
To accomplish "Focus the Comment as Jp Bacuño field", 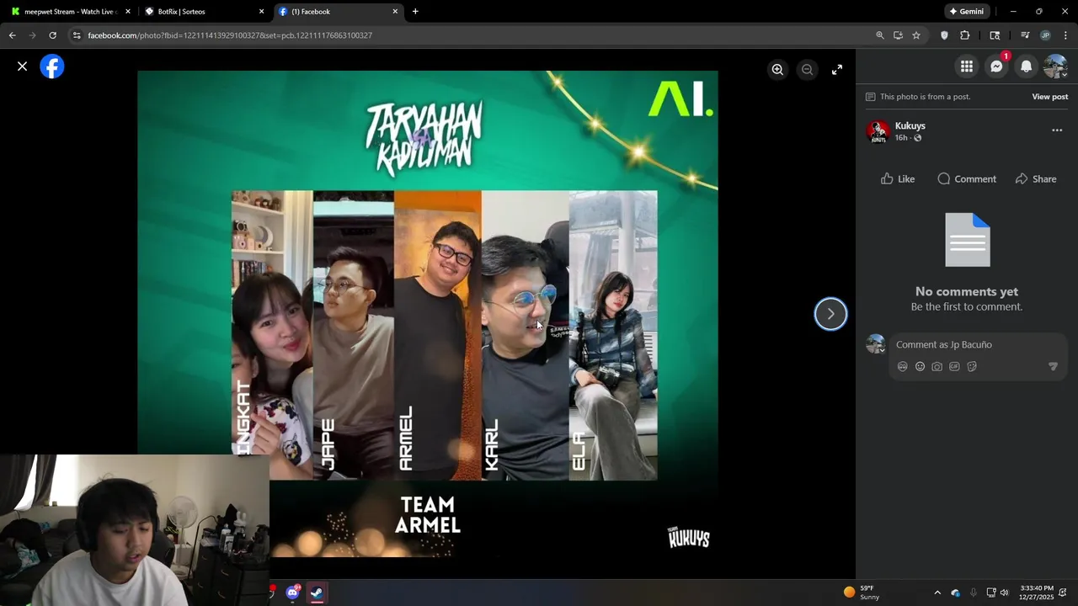I will tap(977, 344).
